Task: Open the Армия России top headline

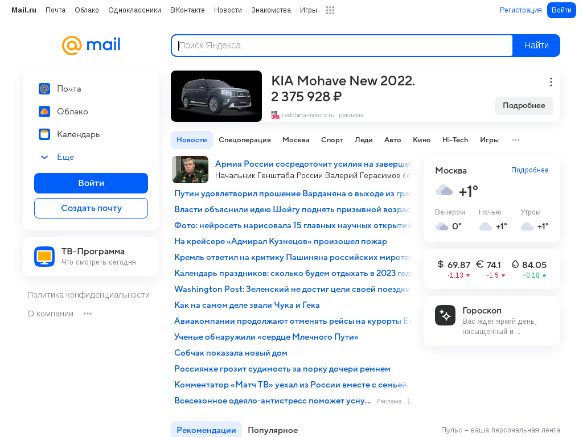Action: (x=314, y=164)
